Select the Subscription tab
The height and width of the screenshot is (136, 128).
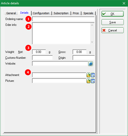(61, 13)
